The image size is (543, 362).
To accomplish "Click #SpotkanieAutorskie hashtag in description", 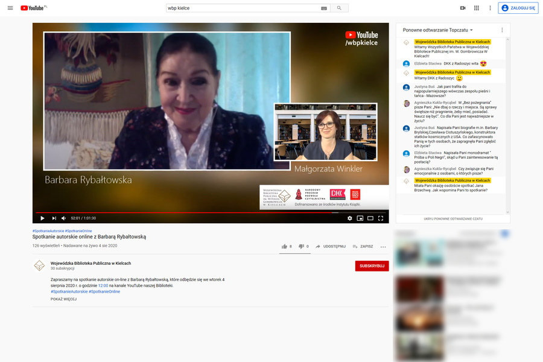I will 69,291.
